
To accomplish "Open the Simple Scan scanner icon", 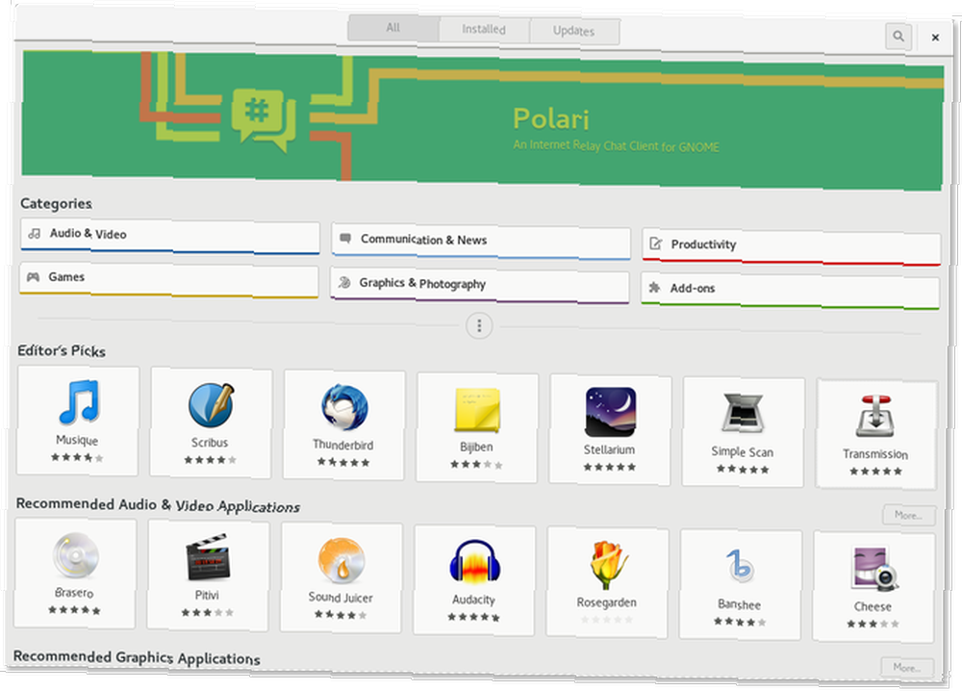I will pyautogui.click(x=743, y=414).
